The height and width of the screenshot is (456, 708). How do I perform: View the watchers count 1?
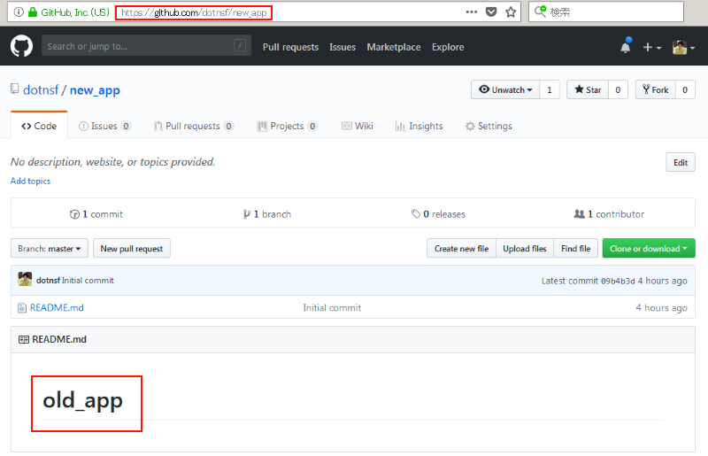click(550, 89)
